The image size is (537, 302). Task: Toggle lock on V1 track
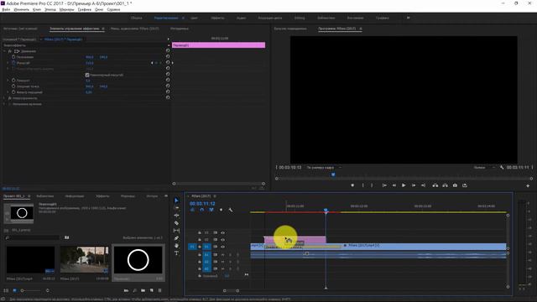pyautogui.click(x=200, y=247)
